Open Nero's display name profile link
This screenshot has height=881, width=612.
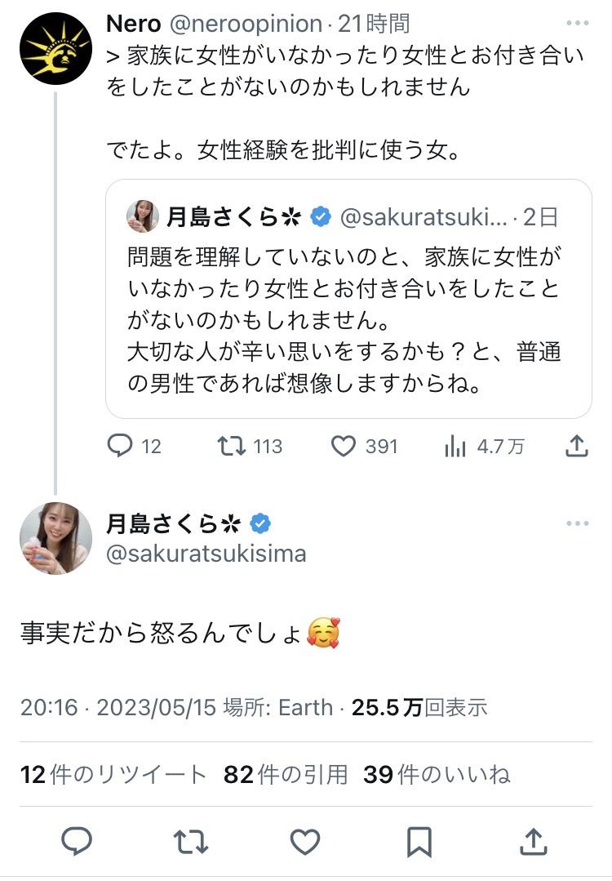(x=134, y=24)
